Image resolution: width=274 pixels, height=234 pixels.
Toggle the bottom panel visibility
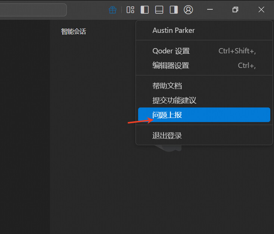click(159, 10)
